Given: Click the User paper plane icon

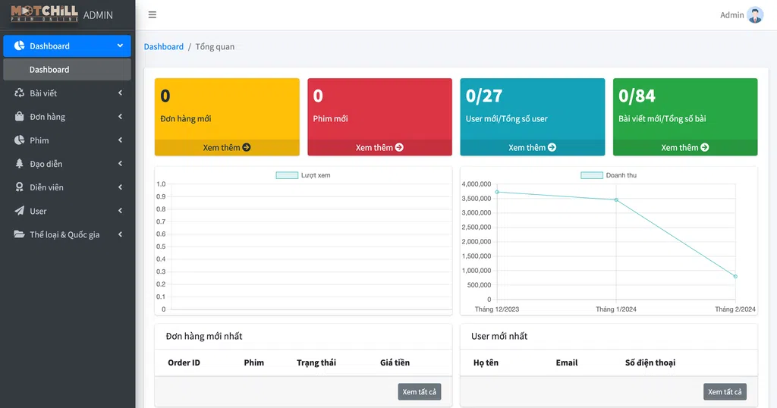Looking at the screenshot, I should pos(19,211).
